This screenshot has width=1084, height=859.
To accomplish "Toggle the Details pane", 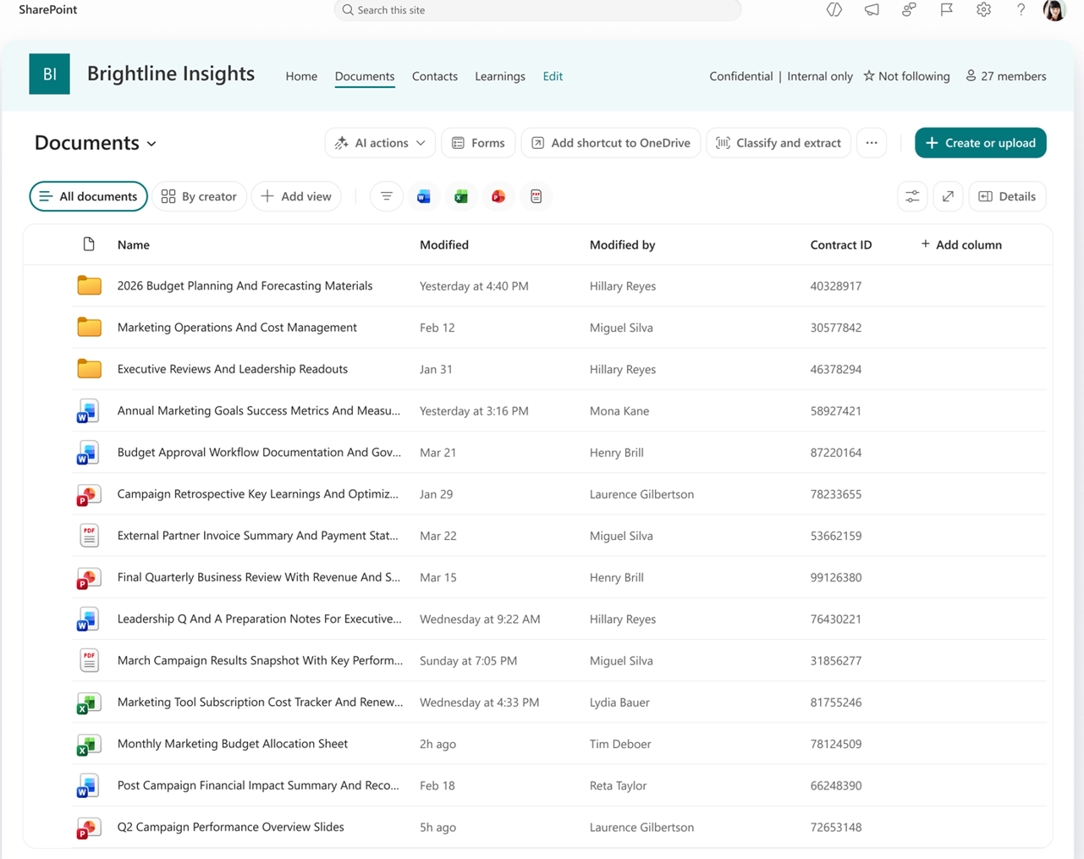I will pyautogui.click(x=1007, y=195).
